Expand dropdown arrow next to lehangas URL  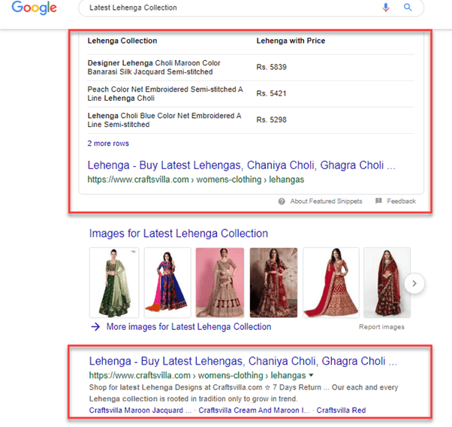pyautogui.click(x=311, y=375)
